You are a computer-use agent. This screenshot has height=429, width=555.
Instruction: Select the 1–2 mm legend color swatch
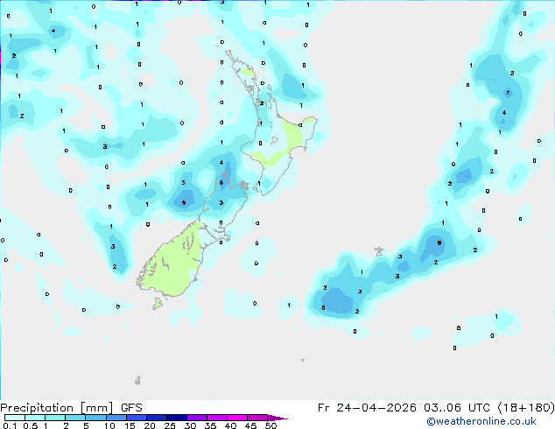(x=55, y=418)
